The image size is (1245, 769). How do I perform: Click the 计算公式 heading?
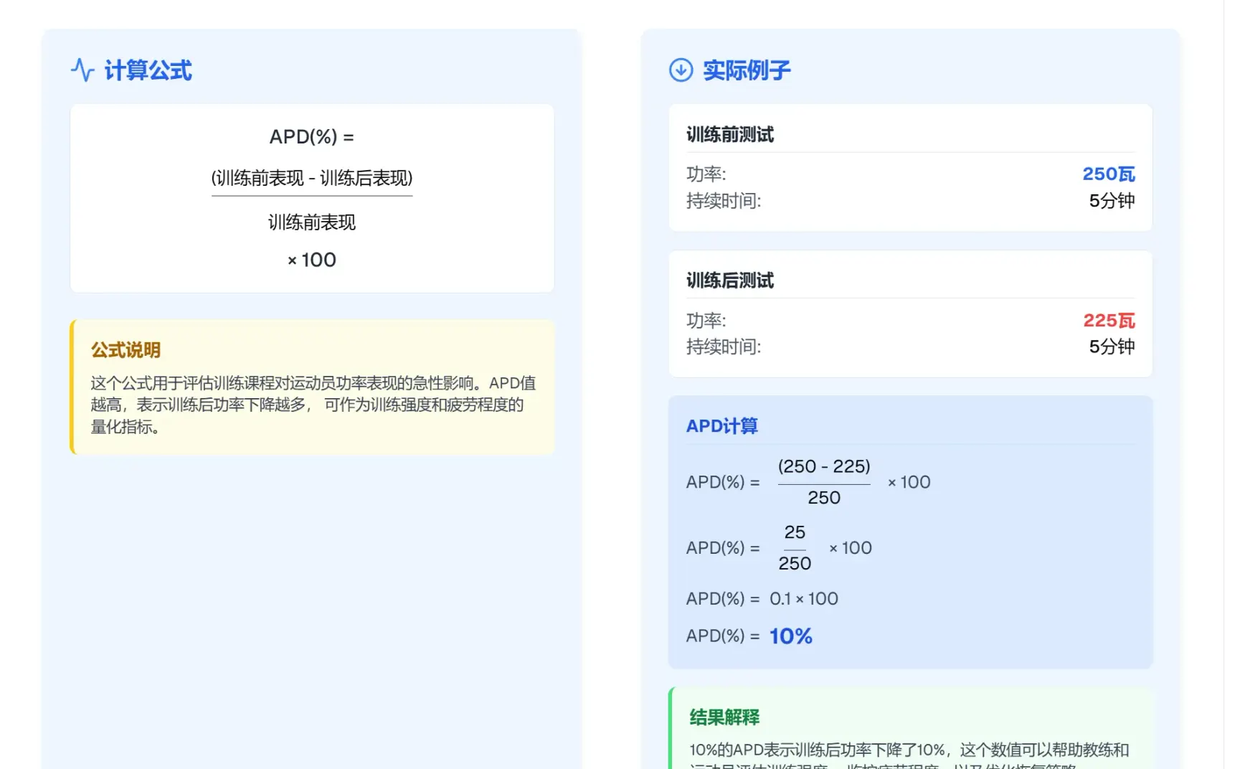pyautogui.click(x=148, y=70)
